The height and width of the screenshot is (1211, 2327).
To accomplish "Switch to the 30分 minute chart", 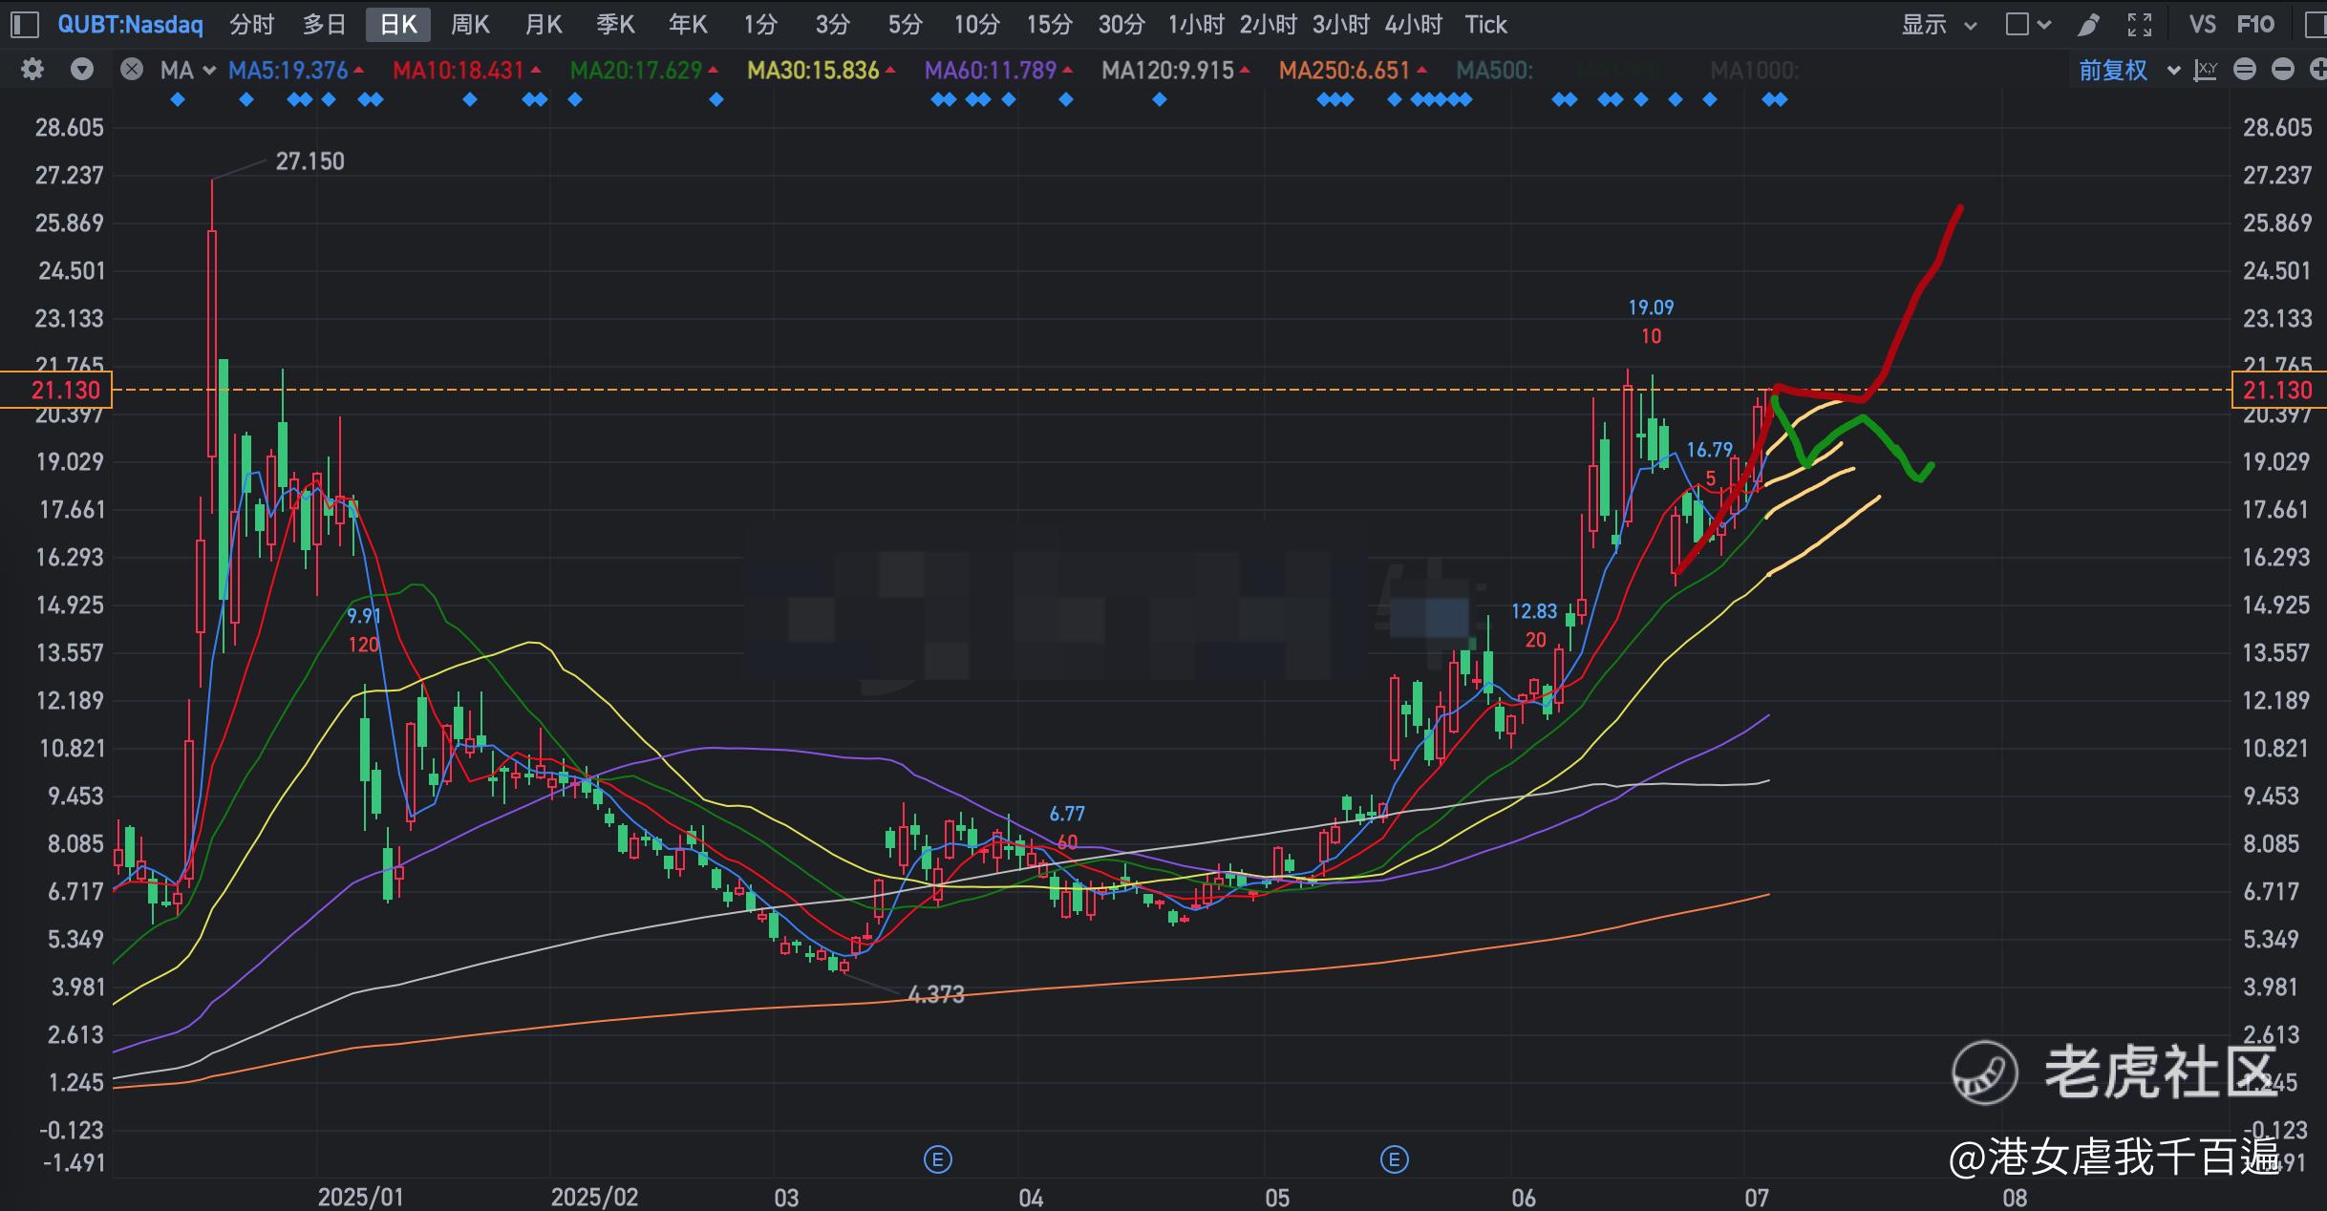I will click(1121, 25).
